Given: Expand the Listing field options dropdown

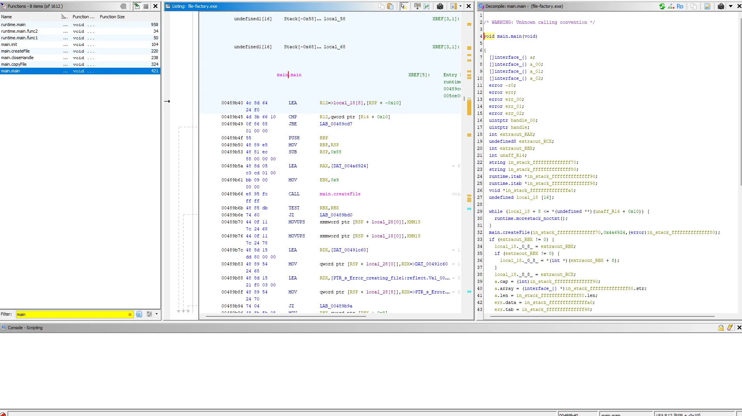Looking at the screenshot, I should click(x=460, y=6).
